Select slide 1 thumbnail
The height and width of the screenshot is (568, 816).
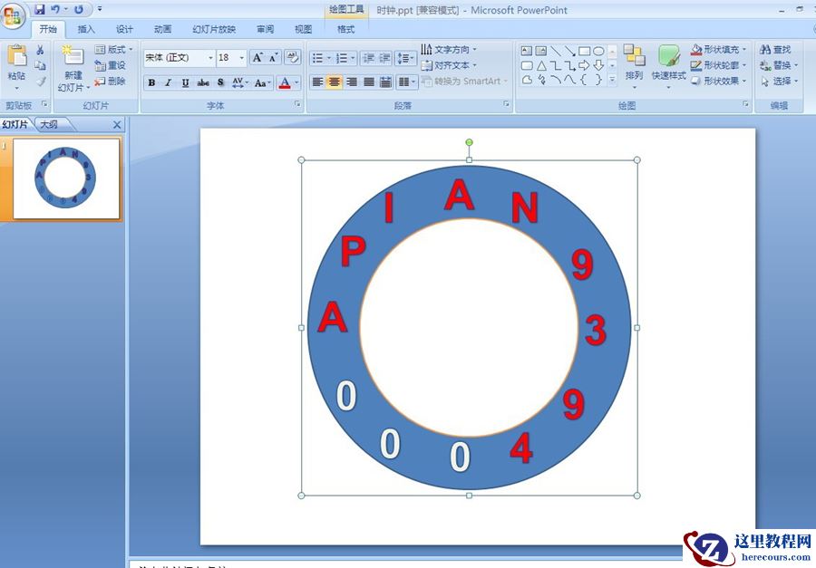coord(66,178)
